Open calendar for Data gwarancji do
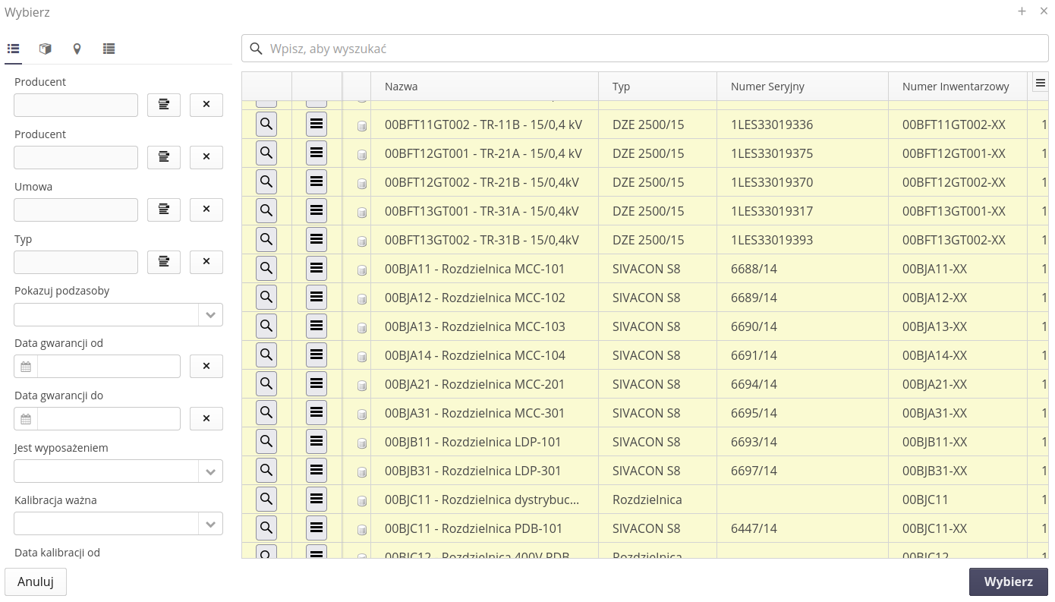Screen dimensions: 1055x602 tap(26, 419)
